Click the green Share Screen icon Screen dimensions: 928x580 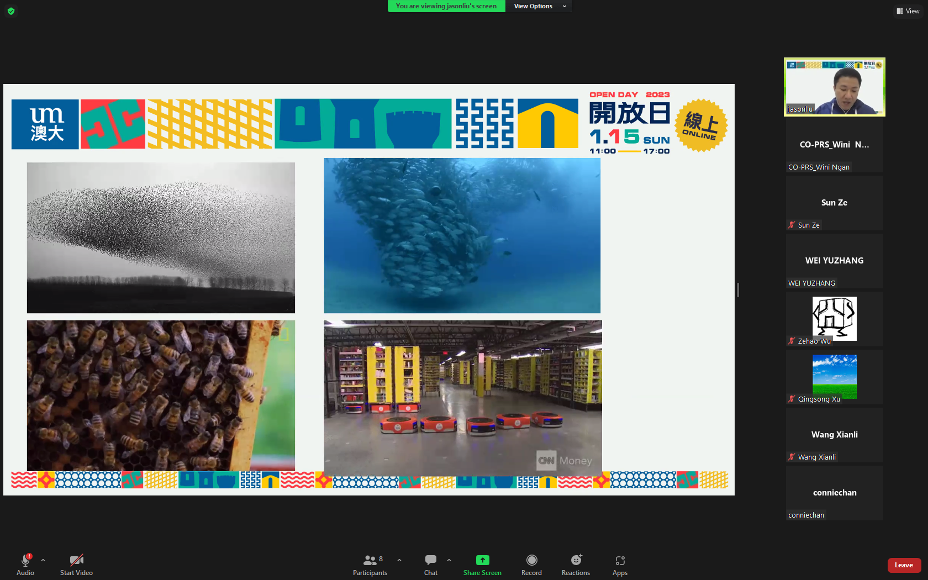click(482, 560)
